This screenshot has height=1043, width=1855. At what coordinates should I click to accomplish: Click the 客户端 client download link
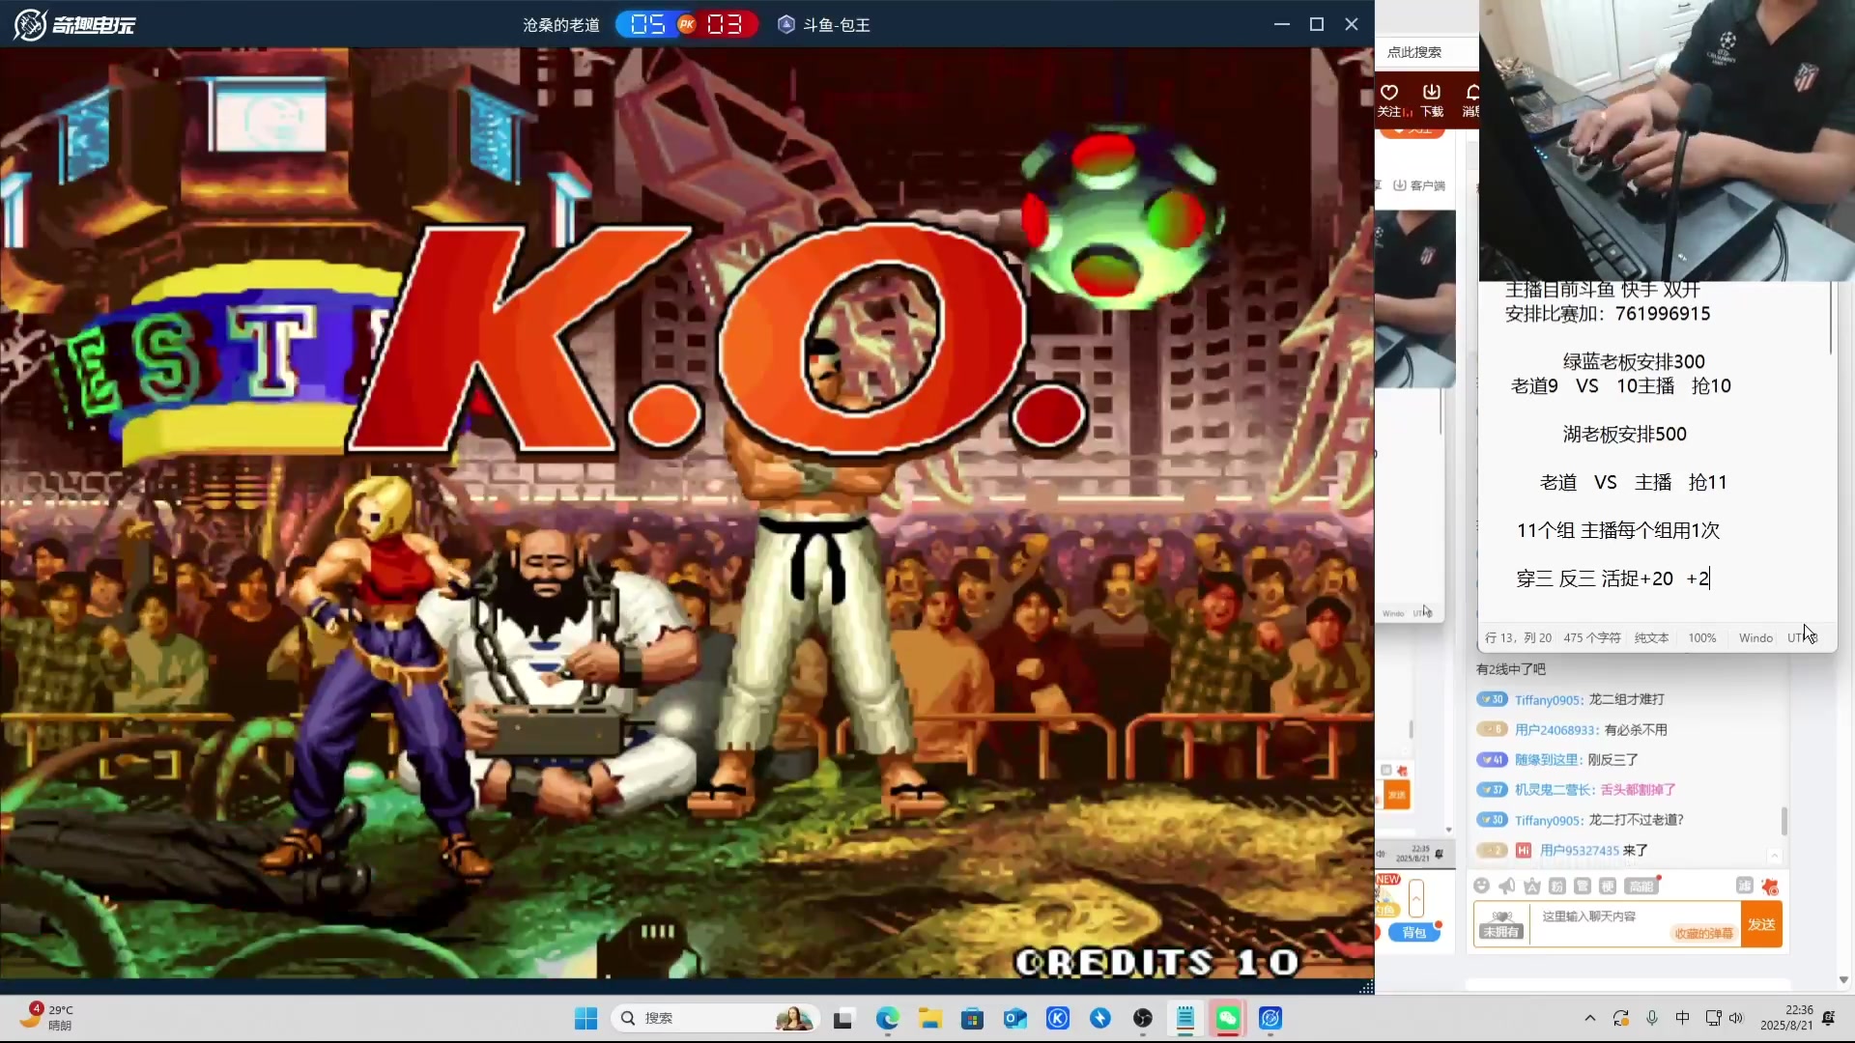point(1419,185)
